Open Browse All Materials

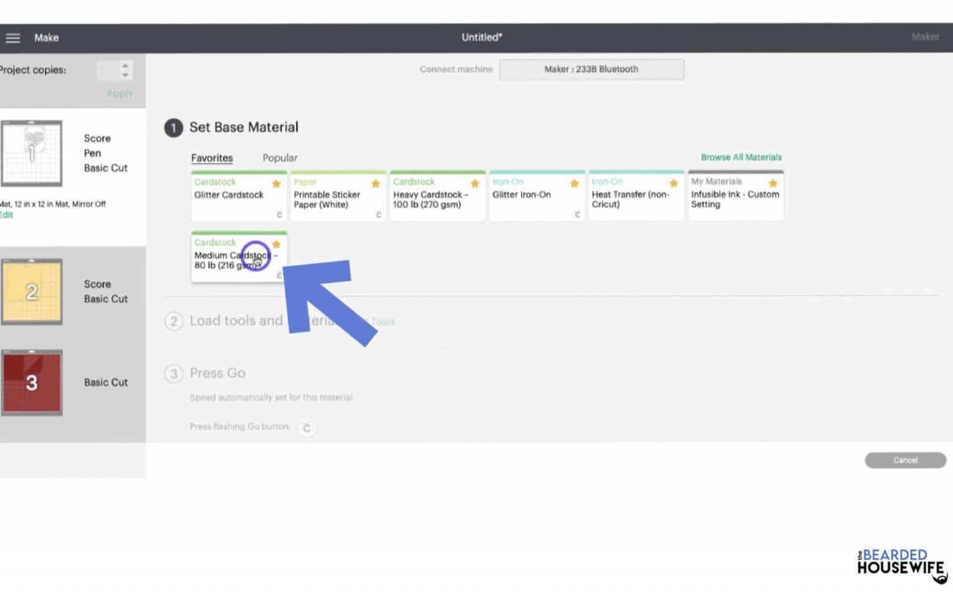741,158
